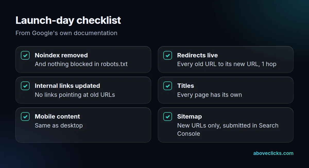309x168 pixels.
Task: Click "No links pointing at old URLs" text
Action: tap(75, 95)
